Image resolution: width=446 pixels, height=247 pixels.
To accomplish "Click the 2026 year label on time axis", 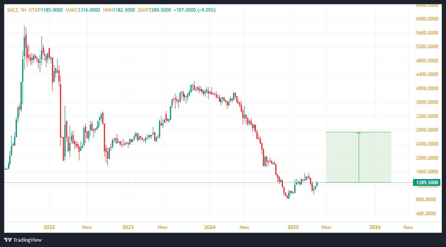I will pyautogui.click(x=375, y=227).
